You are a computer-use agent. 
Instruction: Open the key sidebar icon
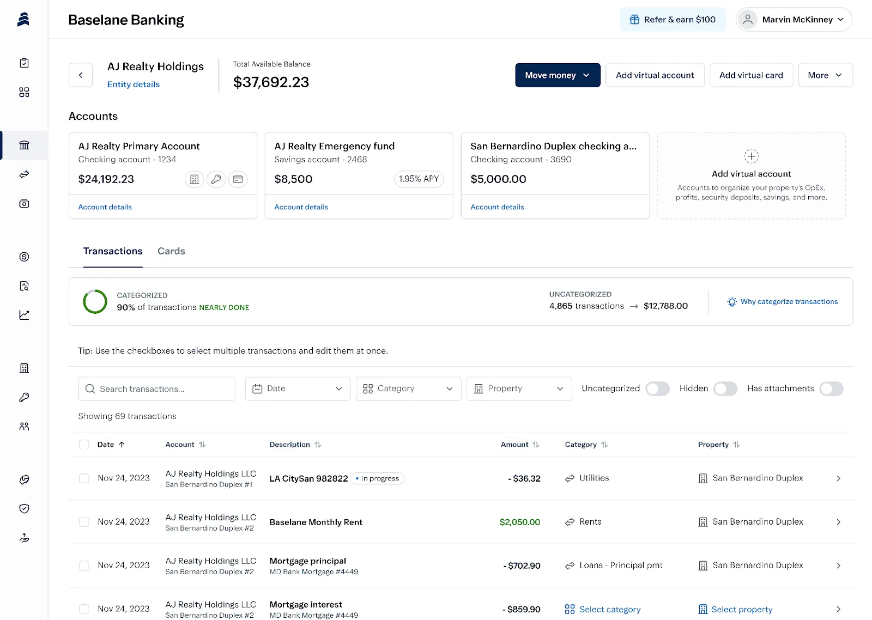point(24,397)
